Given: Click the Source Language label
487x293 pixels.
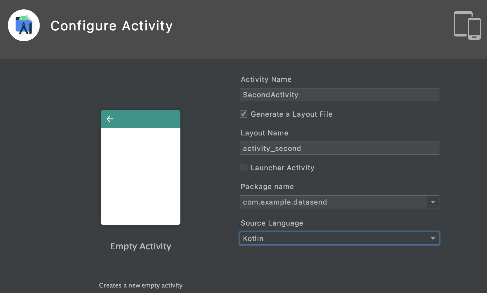Looking at the screenshot, I should [272, 223].
